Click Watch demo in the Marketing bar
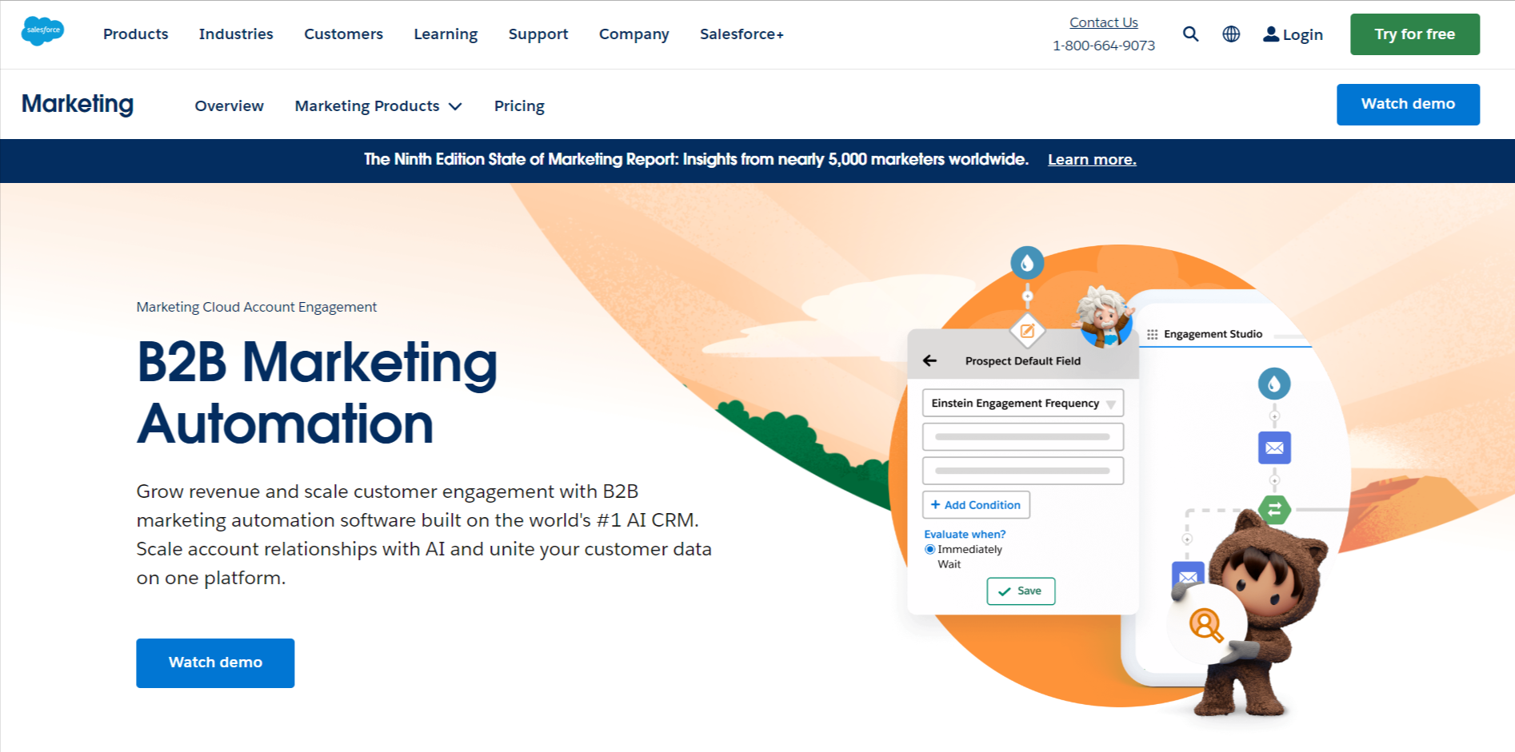Screen dimensions: 1515x752 (1408, 104)
